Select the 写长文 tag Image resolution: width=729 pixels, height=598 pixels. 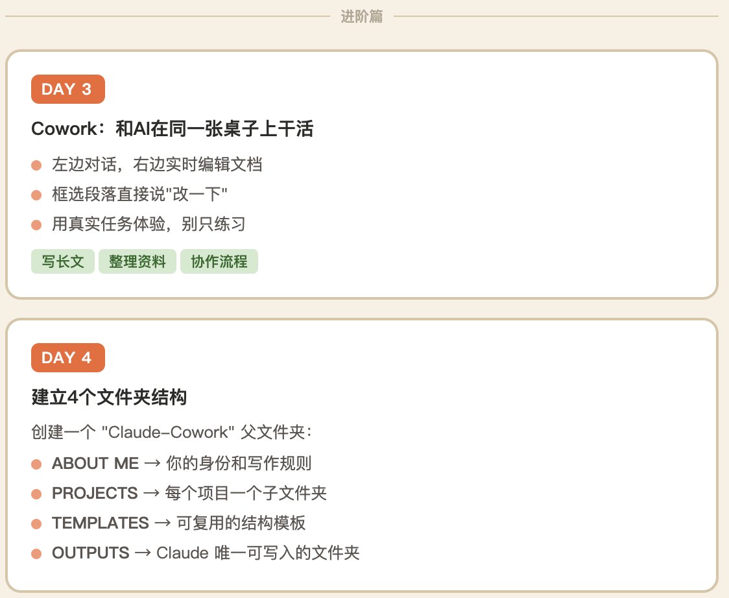tap(63, 262)
